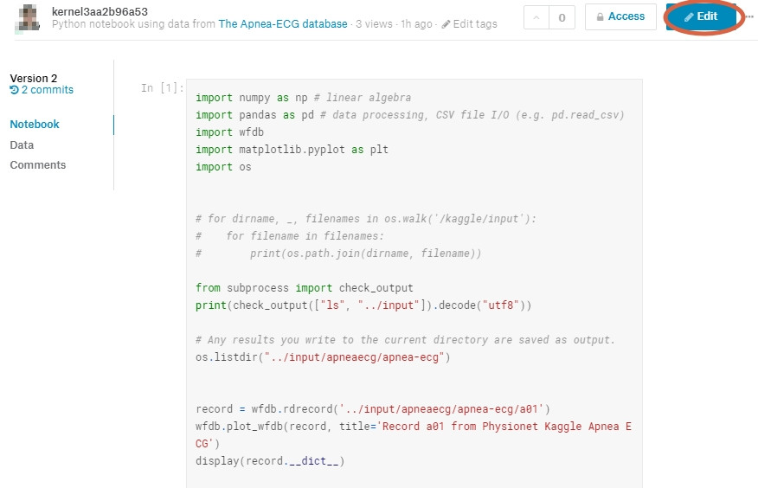Click the kernel3aa2b96a53 notebook title
Viewport: 758px width, 488px height.
[x=100, y=11]
